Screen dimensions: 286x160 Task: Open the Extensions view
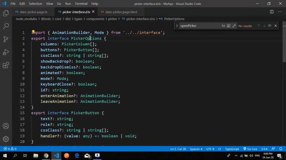coord(6,65)
